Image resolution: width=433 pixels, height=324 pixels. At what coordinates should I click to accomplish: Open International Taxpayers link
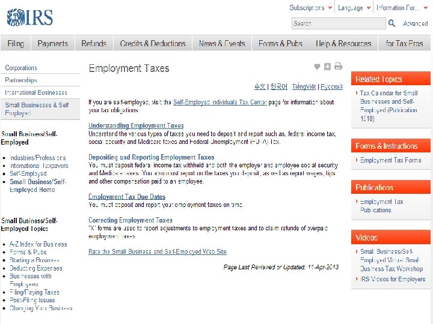click(39, 166)
